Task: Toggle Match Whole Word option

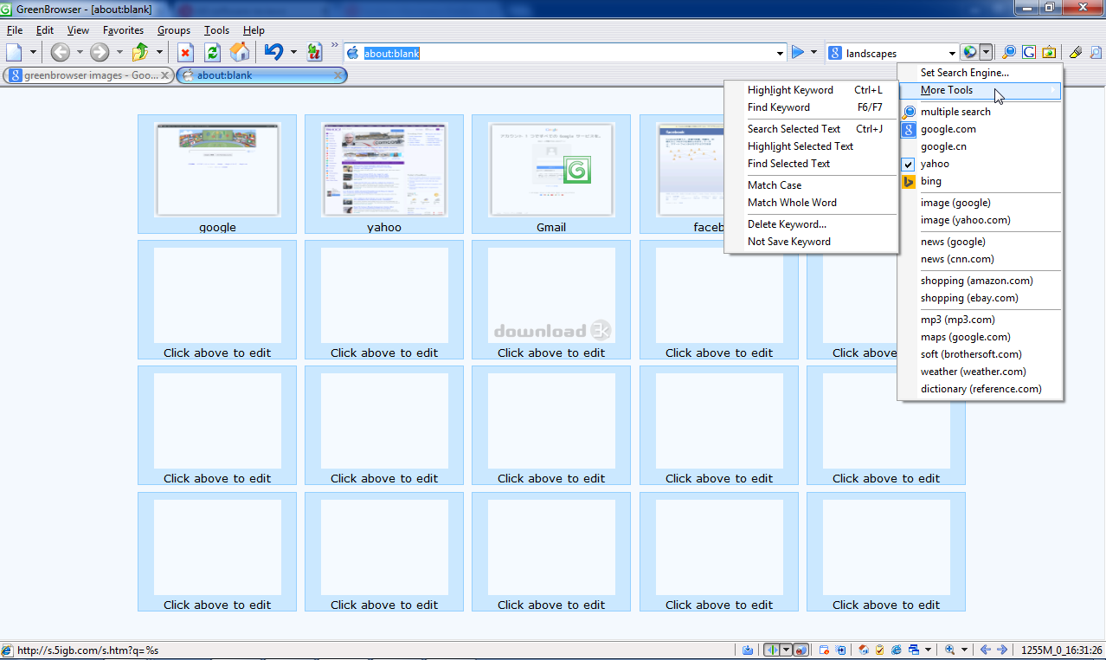Action: [792, 203]
